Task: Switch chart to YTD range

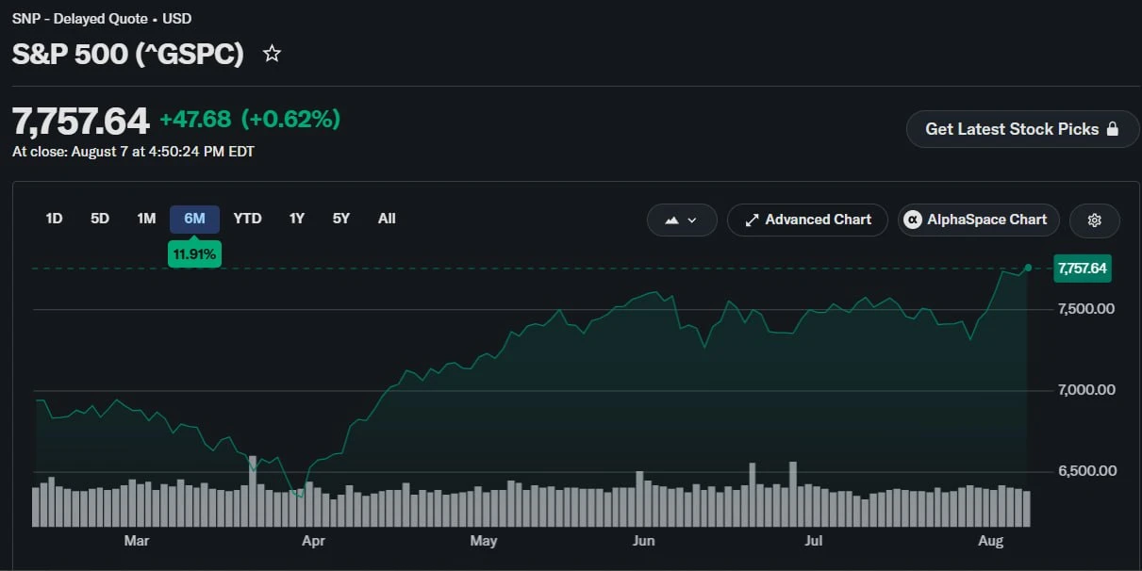Action: coord(247,219)
